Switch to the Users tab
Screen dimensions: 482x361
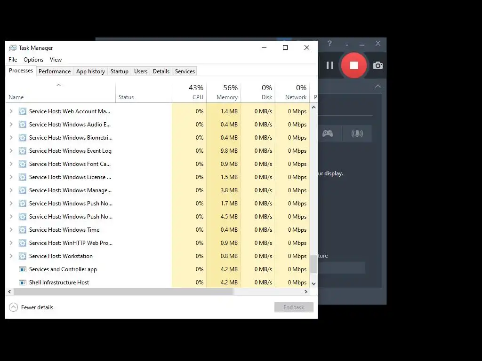pos(140,71)
